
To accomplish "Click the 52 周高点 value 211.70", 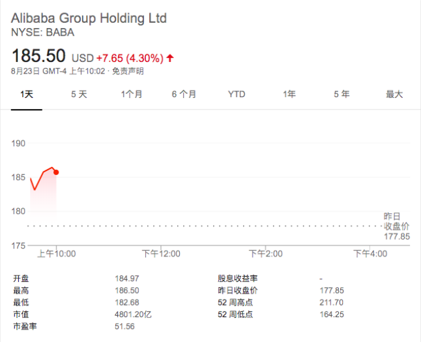I will point(331,302).
